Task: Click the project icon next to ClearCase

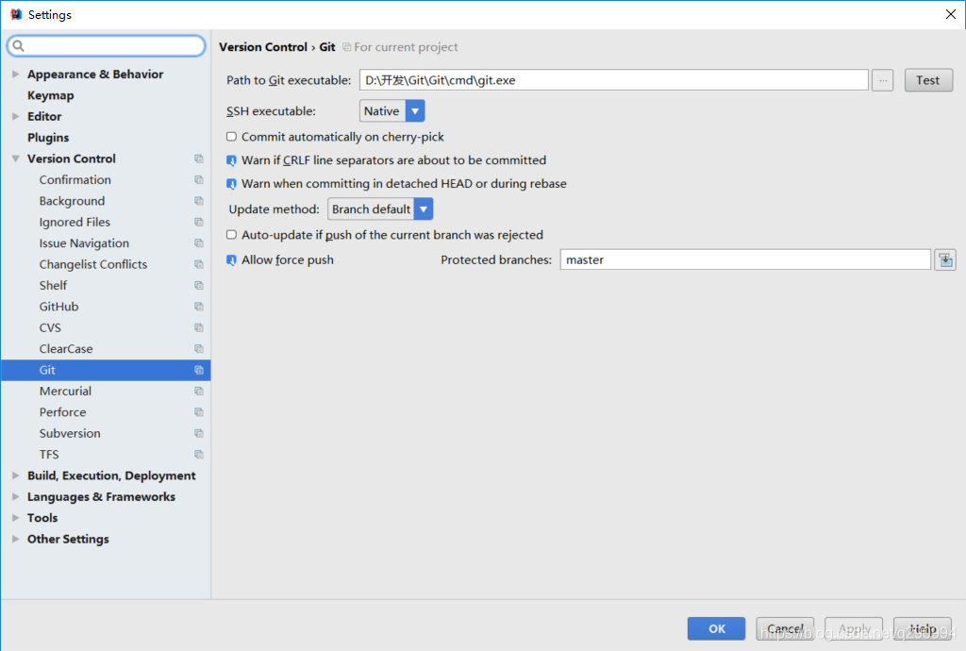Action: 198,348
